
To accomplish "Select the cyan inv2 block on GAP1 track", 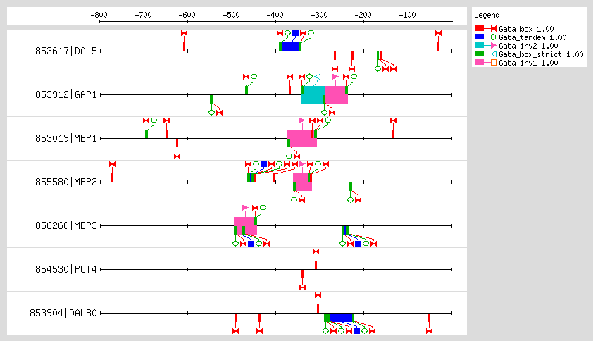I will [313, 94].
